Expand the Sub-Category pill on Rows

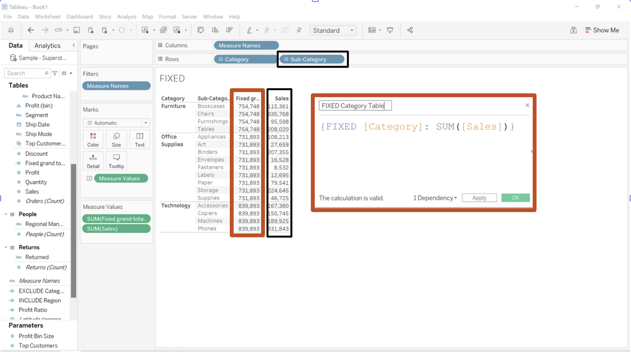(286, 59)
